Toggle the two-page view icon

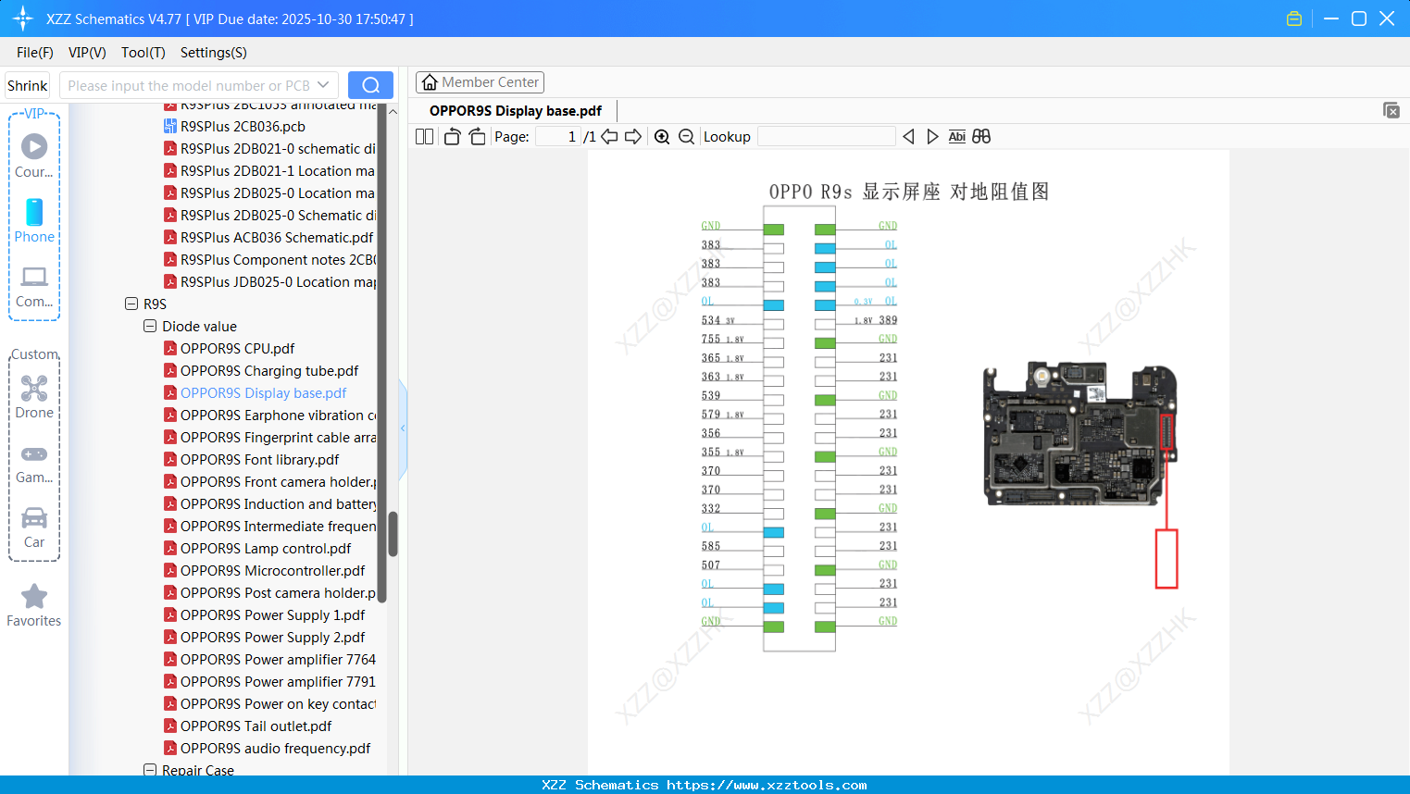click(x=424, y=136)
